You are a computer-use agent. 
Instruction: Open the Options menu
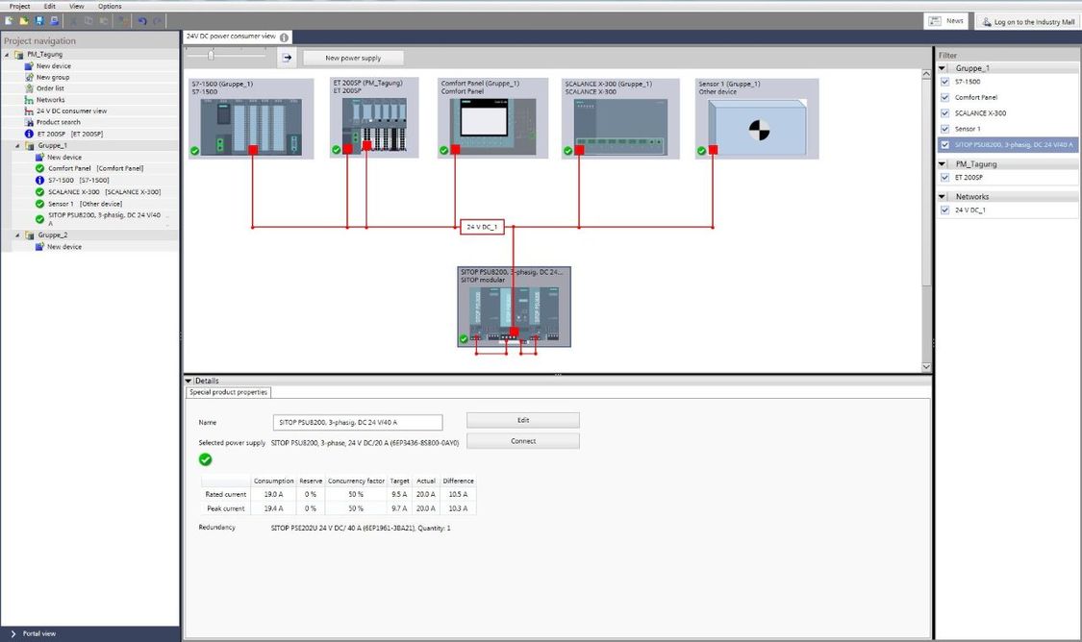click(110, 6)
